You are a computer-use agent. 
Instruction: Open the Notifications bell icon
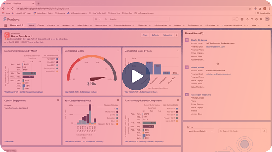(x=261, y=19)
